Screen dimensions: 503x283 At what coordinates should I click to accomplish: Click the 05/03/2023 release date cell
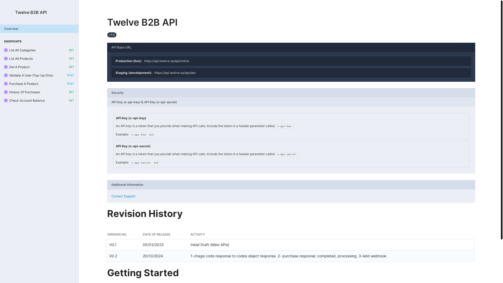153,245
